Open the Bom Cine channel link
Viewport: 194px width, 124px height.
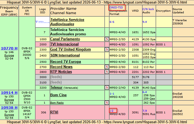click(59, 95)
